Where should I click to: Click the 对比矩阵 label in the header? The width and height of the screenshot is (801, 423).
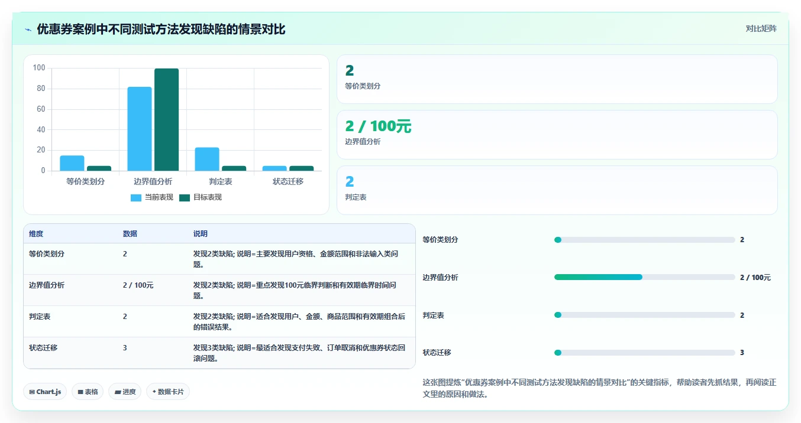761,28
